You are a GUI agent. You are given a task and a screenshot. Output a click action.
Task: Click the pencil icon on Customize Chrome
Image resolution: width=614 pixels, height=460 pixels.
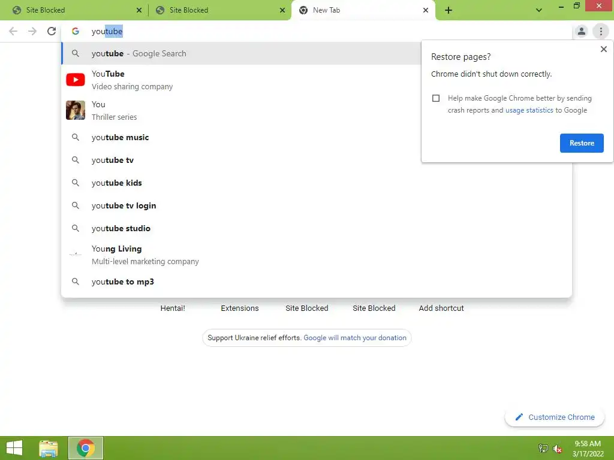coord(519,417)
